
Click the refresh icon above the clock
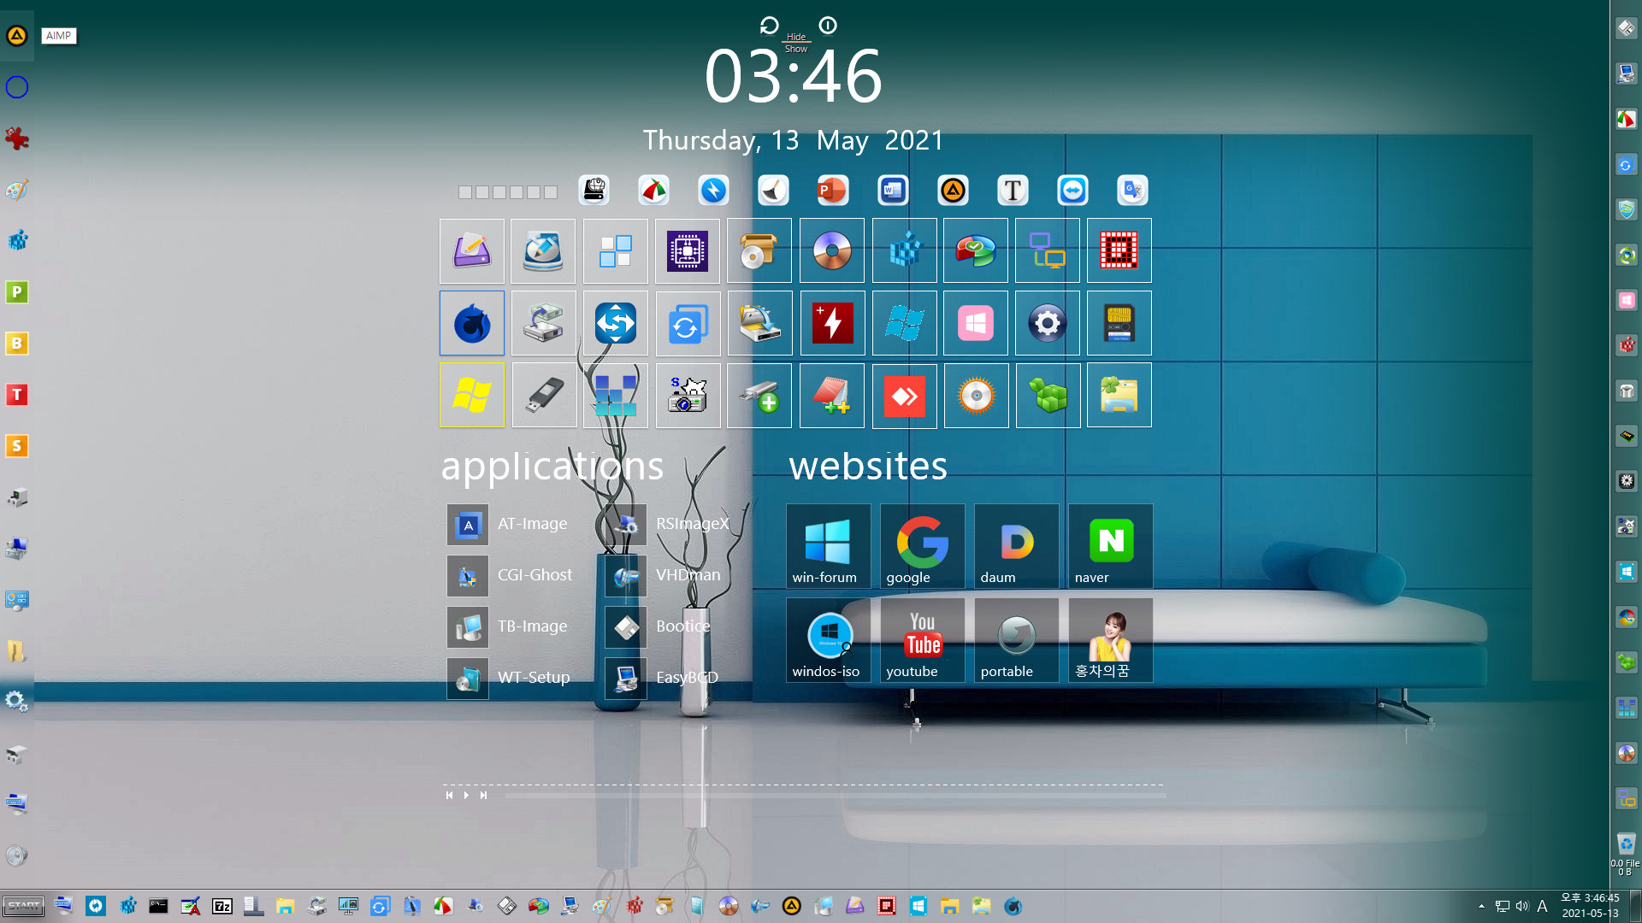coord(769,26)
